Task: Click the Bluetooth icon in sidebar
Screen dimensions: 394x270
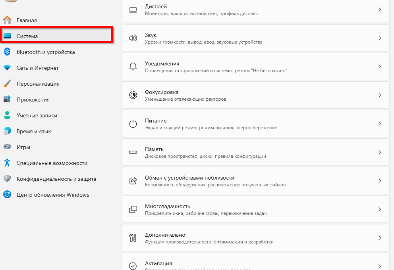Action: [x=7, y=52]
